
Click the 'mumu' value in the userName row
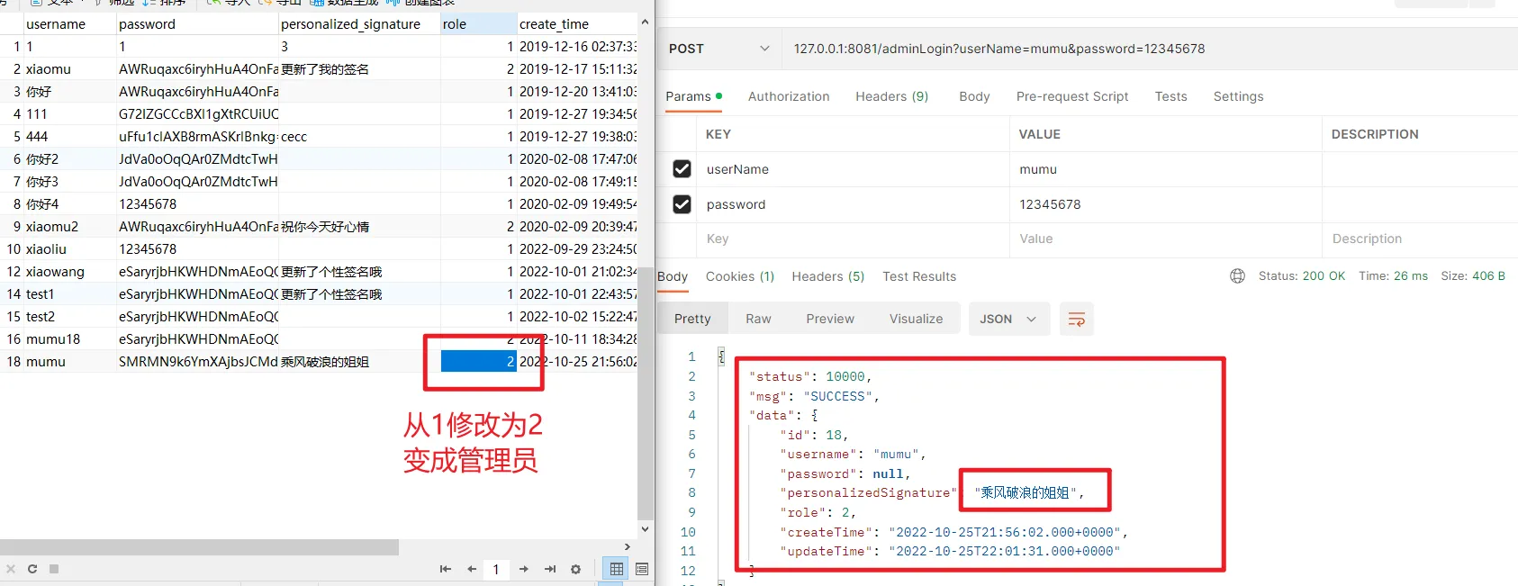1038,169
